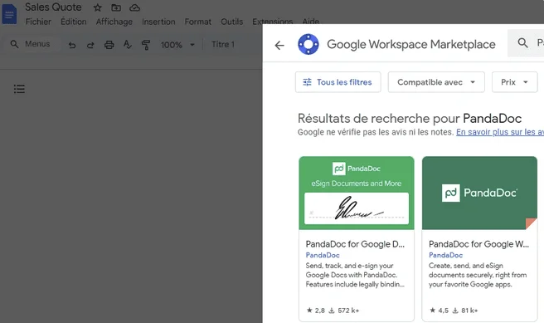Open the Insertion menu
Screen dimensions: 544x323
click(x=158, y=22)
